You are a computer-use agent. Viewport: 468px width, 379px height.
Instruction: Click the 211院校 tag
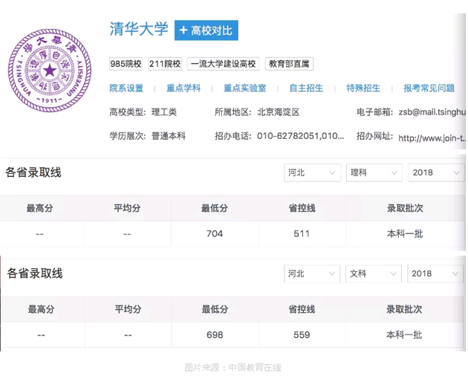click(165, 64)
